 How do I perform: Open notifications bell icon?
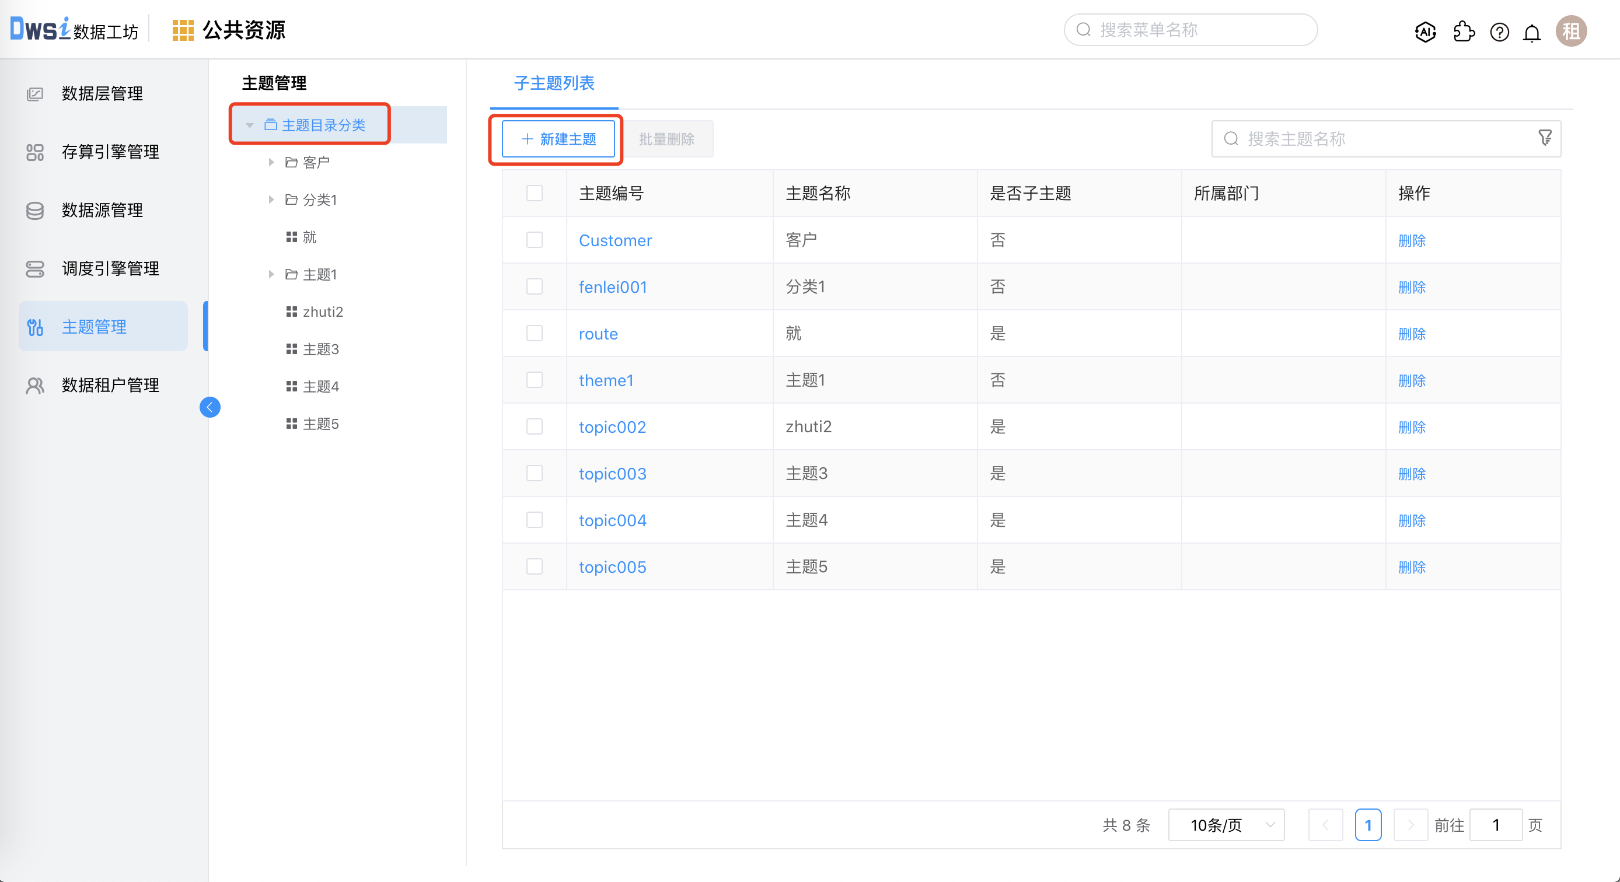click(1532, 32)
